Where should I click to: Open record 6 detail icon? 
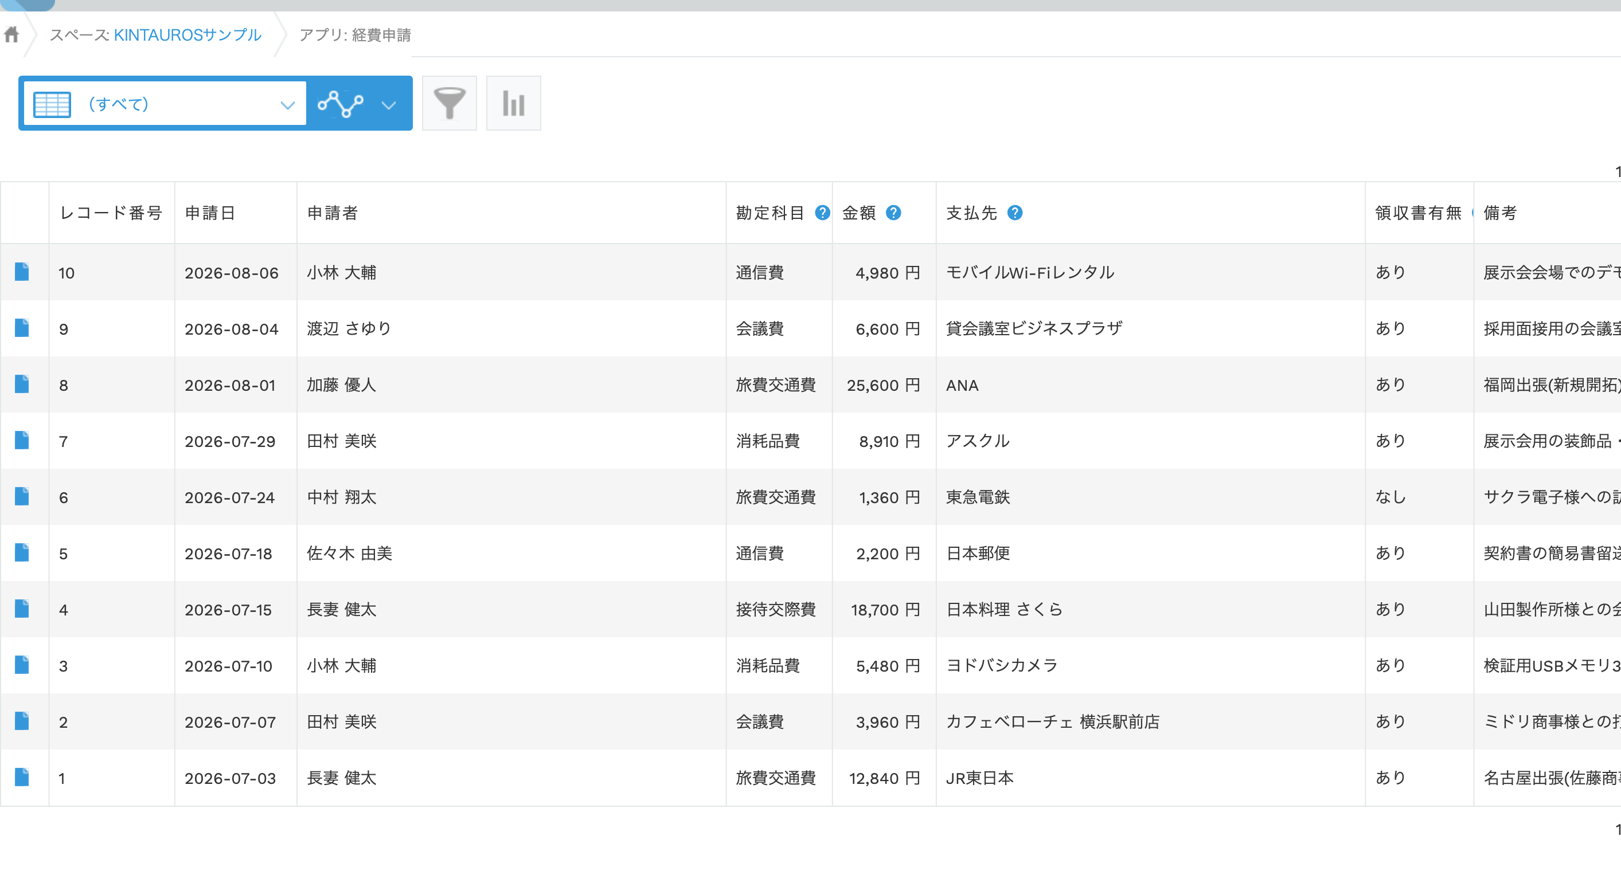[x=22, y=496]
